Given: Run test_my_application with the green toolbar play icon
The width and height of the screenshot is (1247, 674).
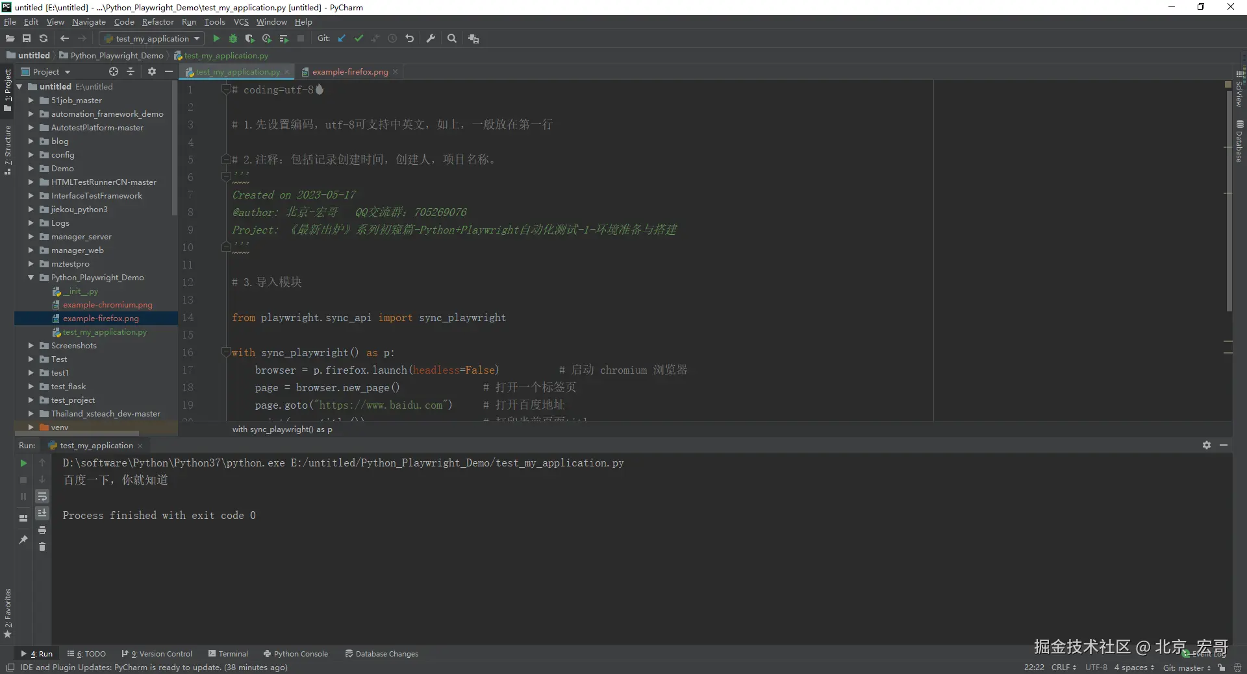Looking at the screenshot, I should tap(216, 39).
